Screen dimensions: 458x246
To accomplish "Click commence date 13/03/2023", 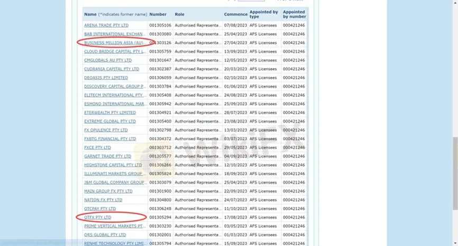I will 235,130.
